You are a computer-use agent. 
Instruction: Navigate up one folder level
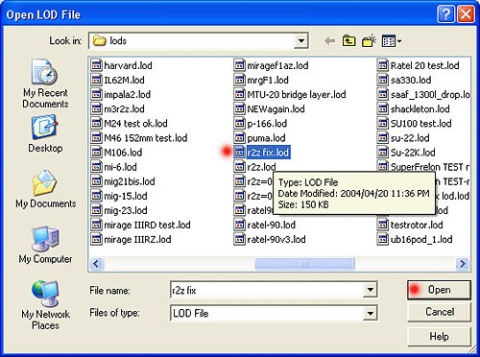point(348,41)
